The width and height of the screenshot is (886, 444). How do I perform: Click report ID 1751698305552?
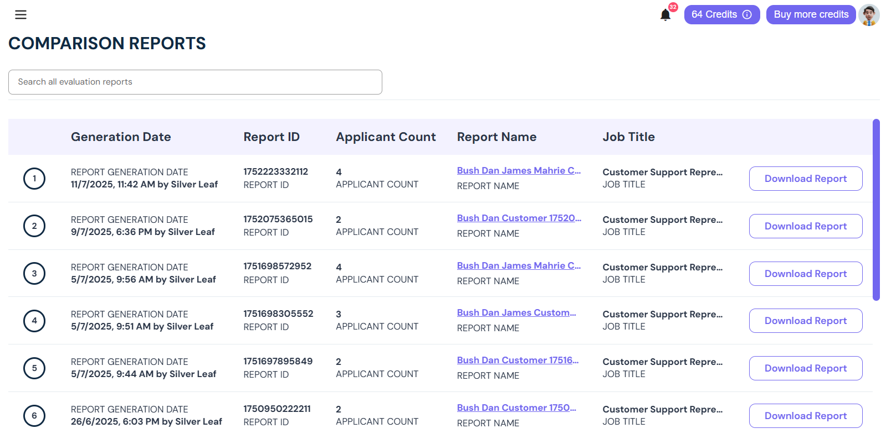click(278, 314)
